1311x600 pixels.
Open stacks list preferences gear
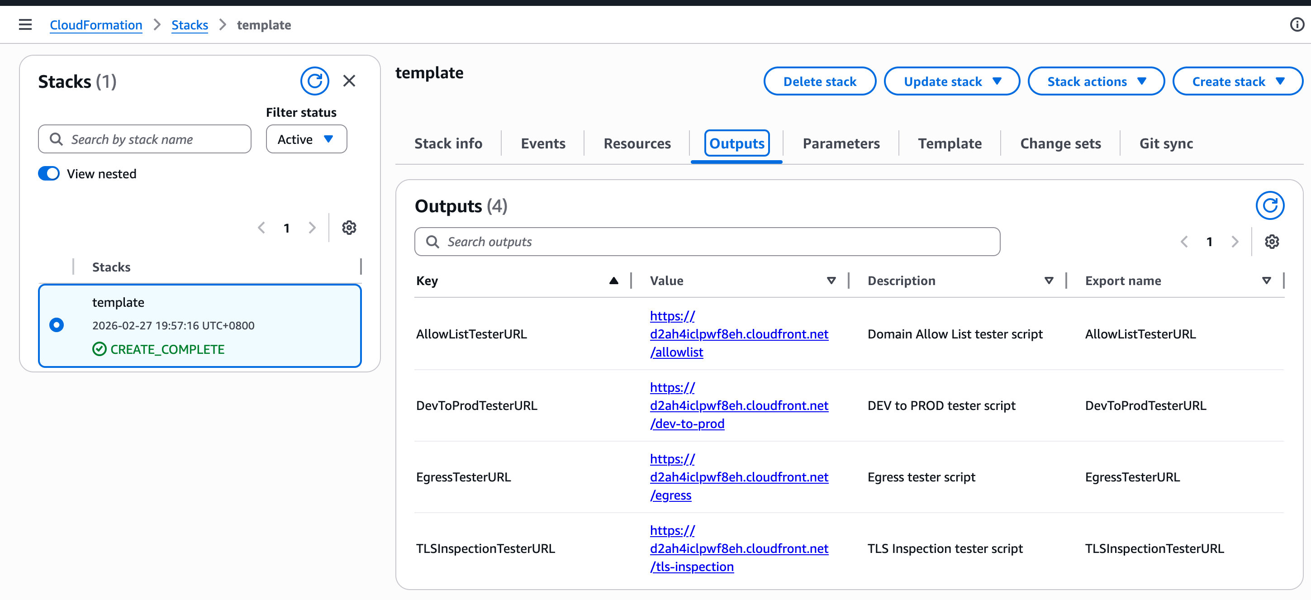coord(349,228)
